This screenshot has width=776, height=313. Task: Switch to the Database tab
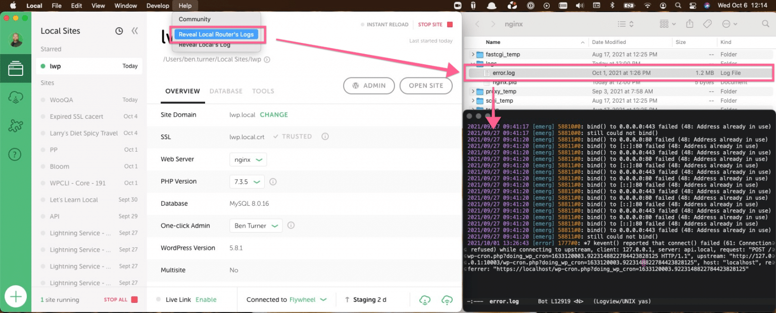point(226,91)
